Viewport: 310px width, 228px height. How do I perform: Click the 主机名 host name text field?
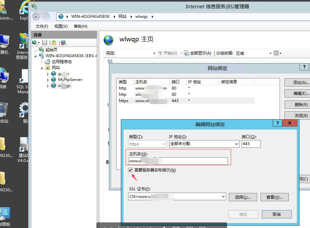(178, 161)
